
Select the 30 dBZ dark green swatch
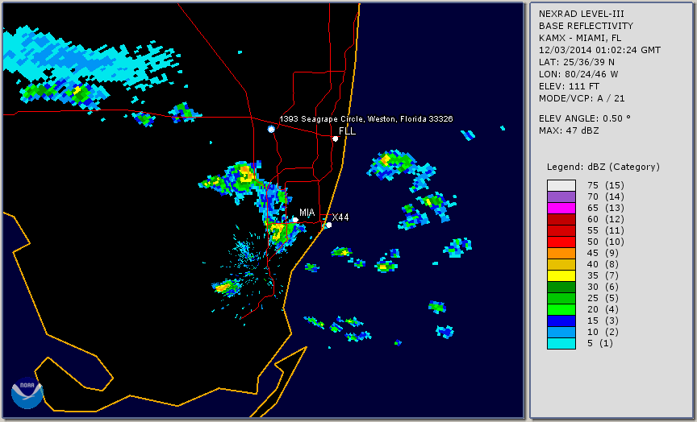pos(561,287)
